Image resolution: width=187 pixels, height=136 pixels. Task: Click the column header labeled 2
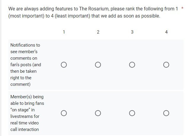[x=98, y=32]
